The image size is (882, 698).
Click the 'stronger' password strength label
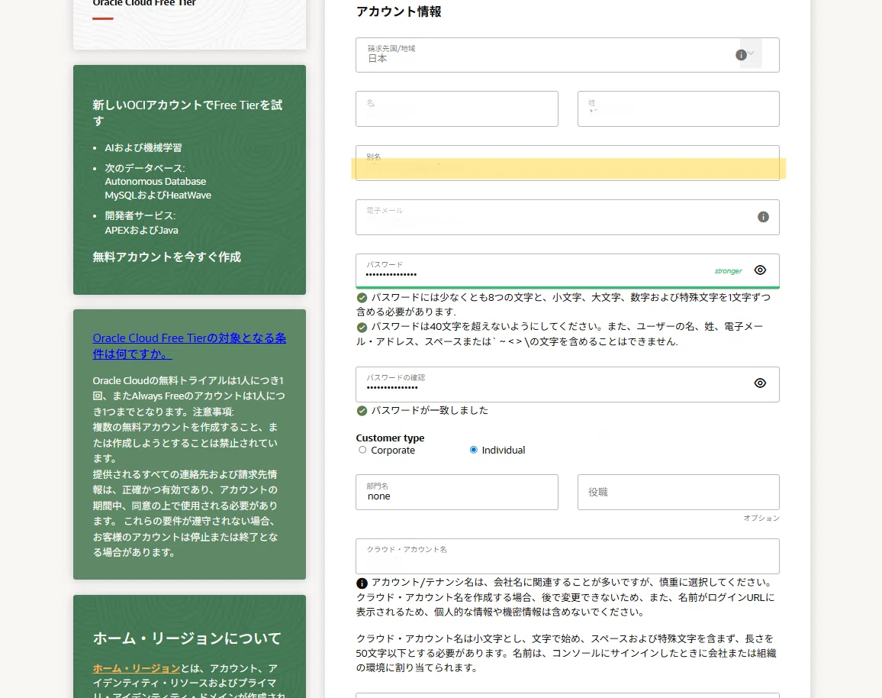click(728, 271)
